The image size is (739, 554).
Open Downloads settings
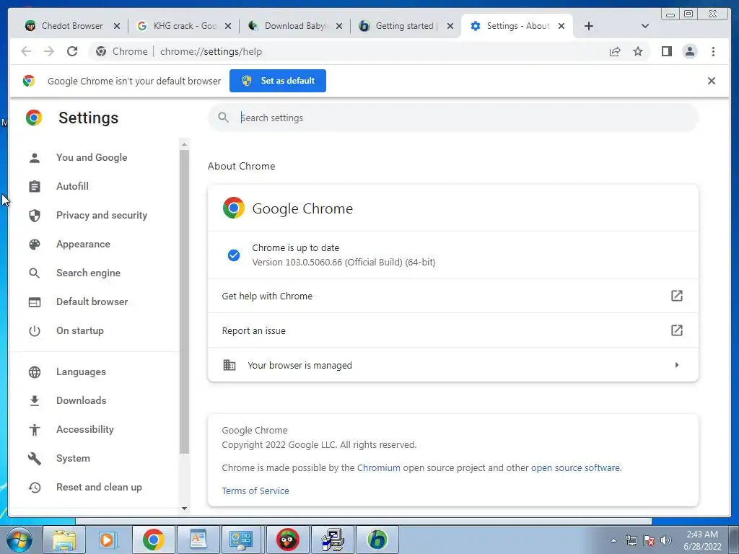[81, 400]
